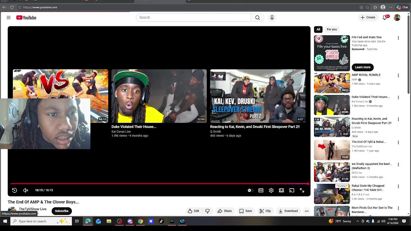This screenshot has height=231, width=411.
Task: Open Google Chrome from taskbar
Action: point(140,221)
